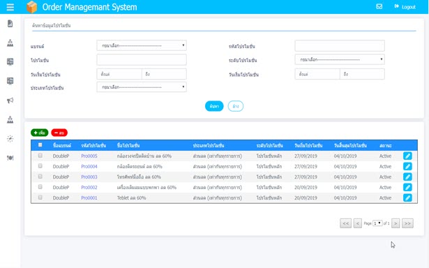Click the green add (เพิ่ม) button
The width and height of the screenshot is (429, 268).
point(40,133)
